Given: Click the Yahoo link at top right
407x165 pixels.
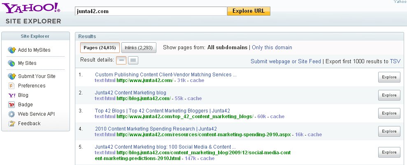Looking at the screenshot, I should 400,2.
